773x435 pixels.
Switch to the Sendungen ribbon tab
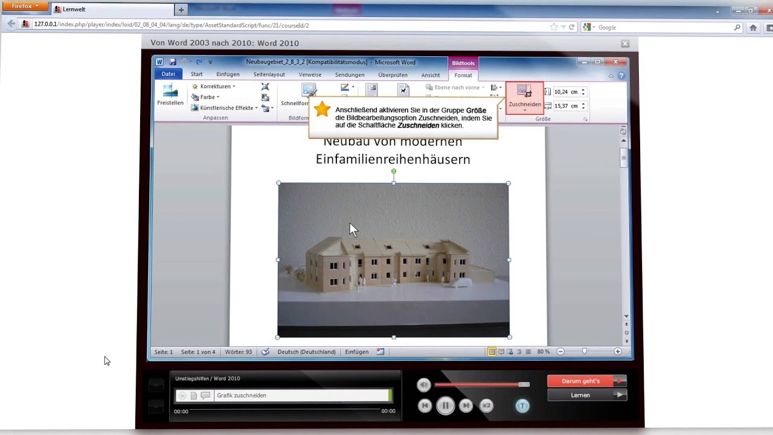tap(350, 75)
